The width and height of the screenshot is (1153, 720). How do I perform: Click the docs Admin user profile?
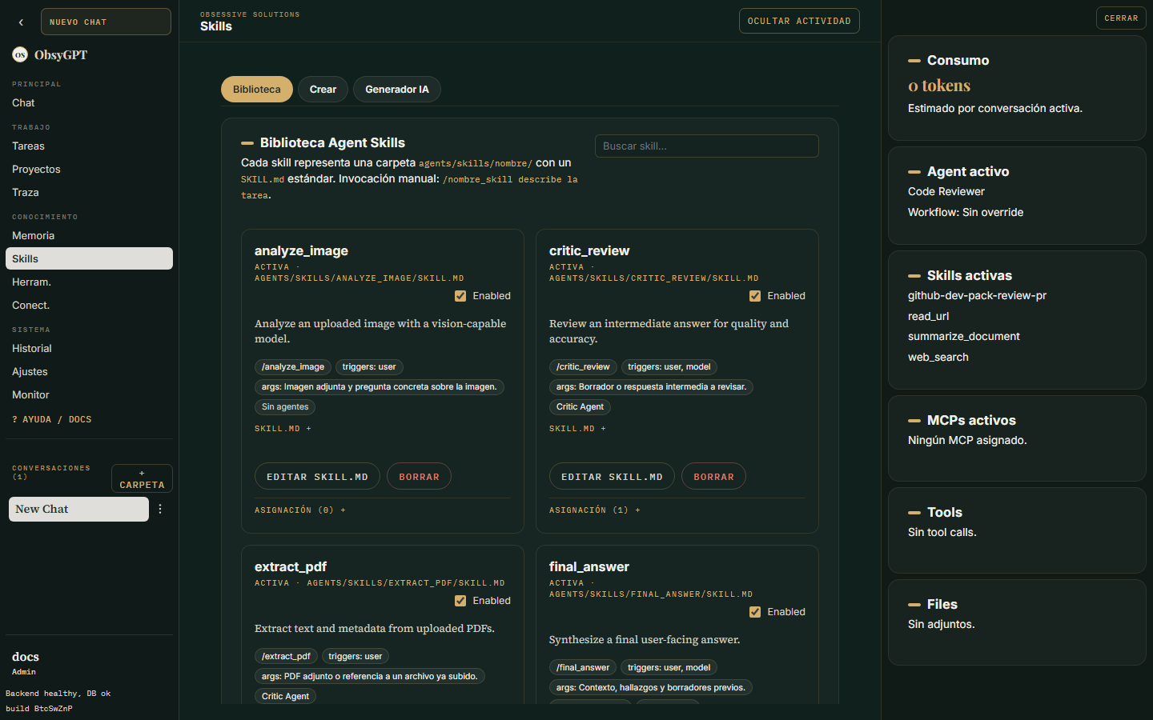click(26, 663)
